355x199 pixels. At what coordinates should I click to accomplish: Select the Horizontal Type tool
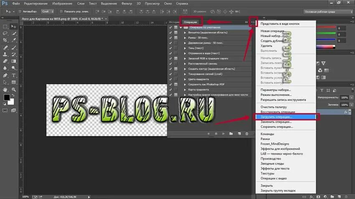(14, 75)
